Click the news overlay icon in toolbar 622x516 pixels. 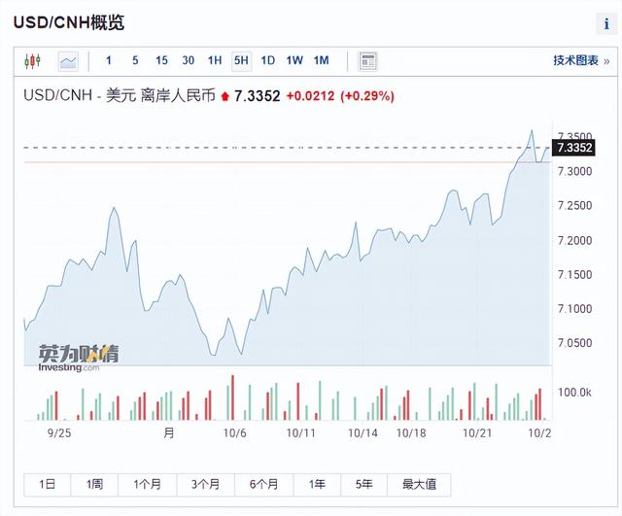coord(367,60)
